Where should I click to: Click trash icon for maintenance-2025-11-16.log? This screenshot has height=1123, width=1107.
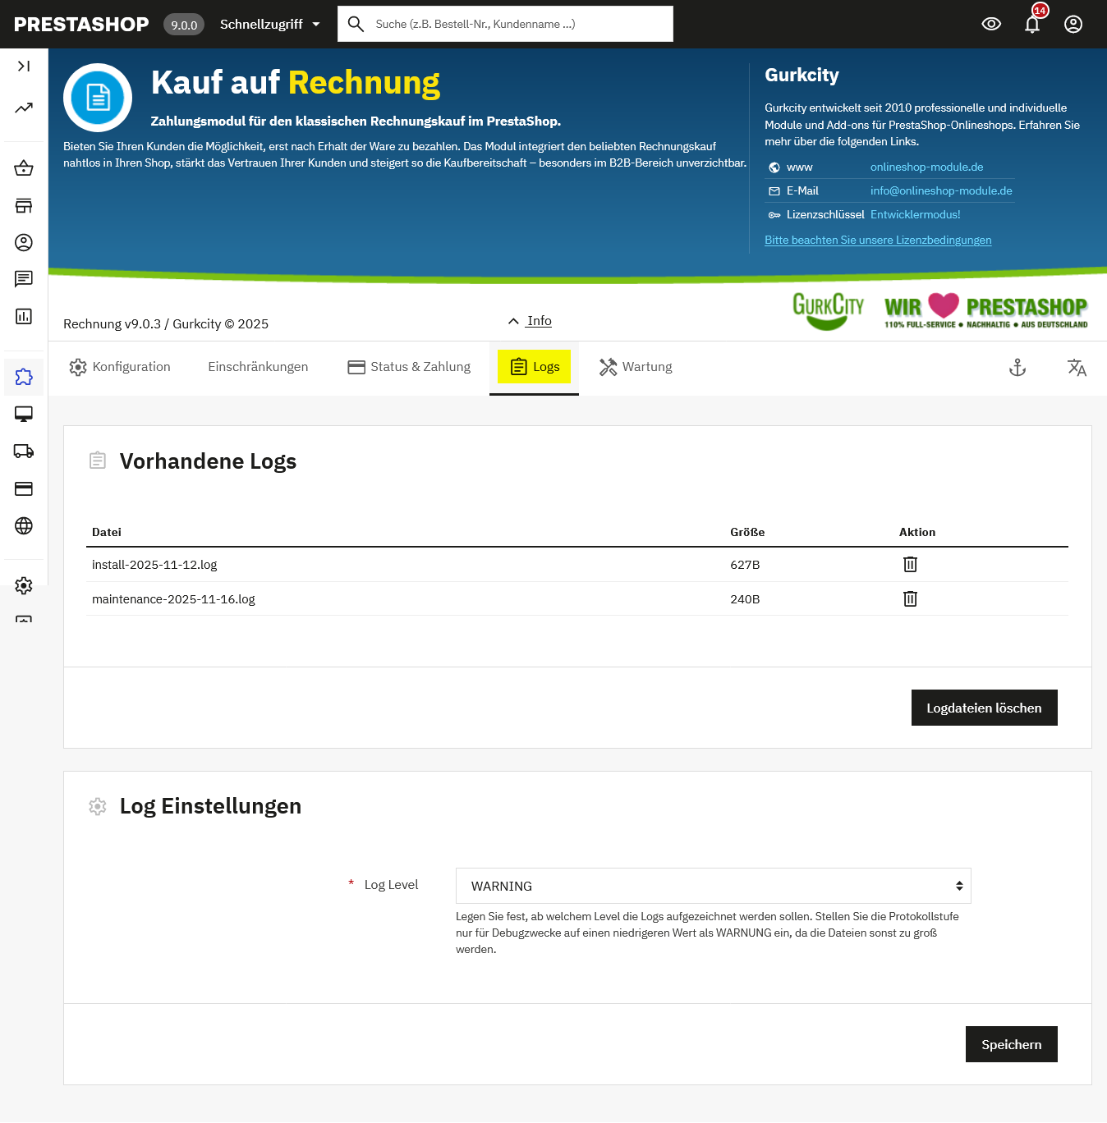tap(910, 598)
